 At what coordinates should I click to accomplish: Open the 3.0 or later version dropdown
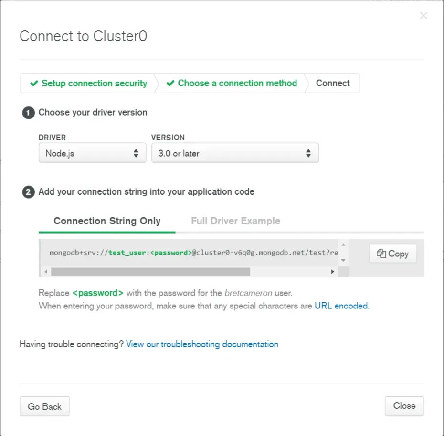(235, 153)
